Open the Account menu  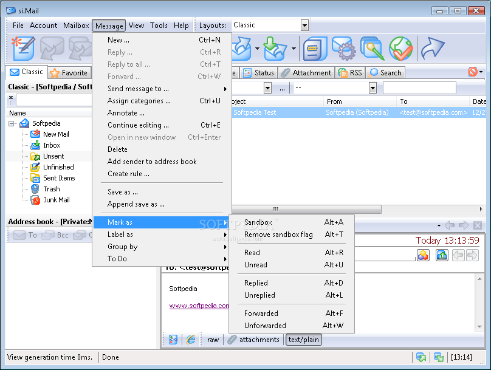tap(43, 26)
